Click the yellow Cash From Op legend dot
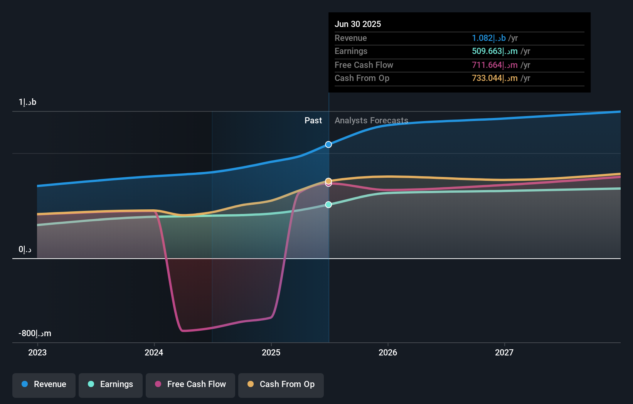The width and height of the screenshot is (633, 404). [x=251, y=384]
